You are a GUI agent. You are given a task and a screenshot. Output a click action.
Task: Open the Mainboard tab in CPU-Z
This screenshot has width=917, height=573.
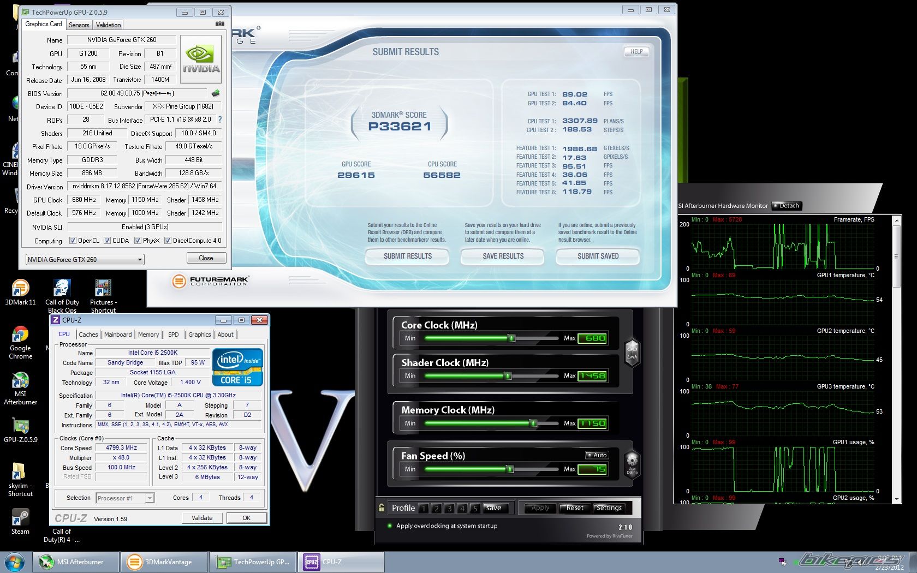coord(118,335)
